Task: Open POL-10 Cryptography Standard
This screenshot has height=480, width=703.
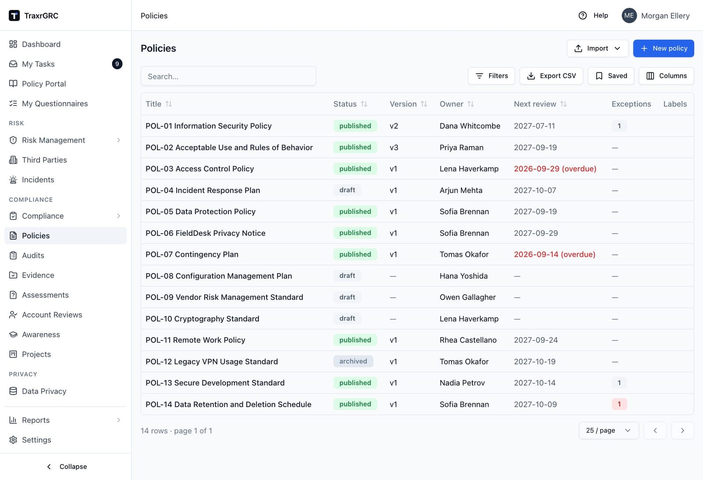Action: point(202,318)
